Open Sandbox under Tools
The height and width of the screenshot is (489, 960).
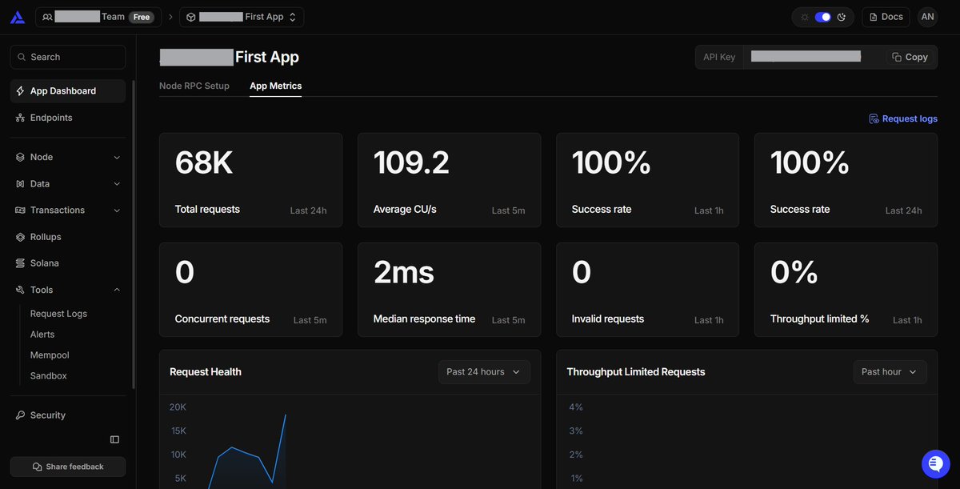49,376
